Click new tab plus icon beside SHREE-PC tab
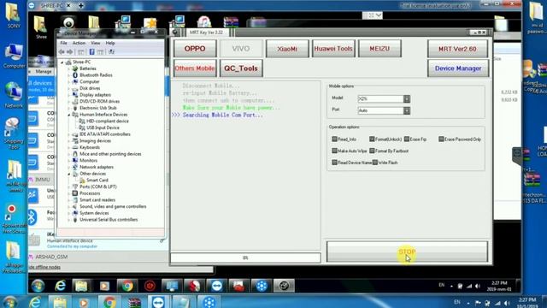Screen dimensions: 547x308 click(x=80, y=6)
